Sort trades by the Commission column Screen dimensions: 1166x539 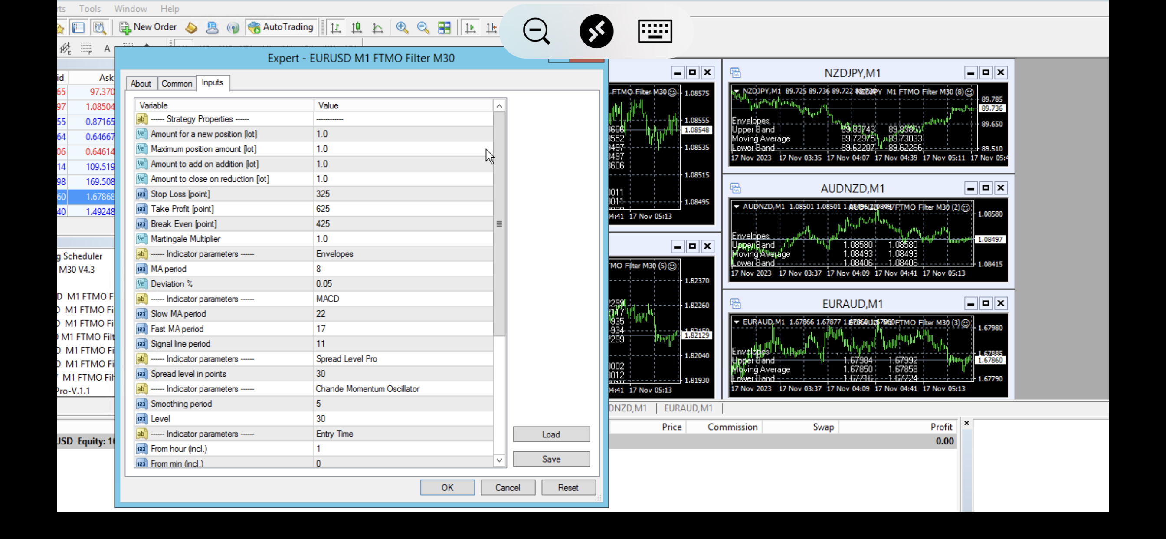[724, 427]
